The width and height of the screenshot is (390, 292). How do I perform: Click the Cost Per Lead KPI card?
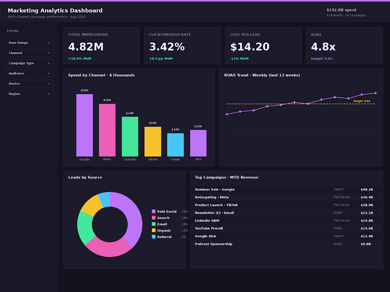(x=263, y=46)
